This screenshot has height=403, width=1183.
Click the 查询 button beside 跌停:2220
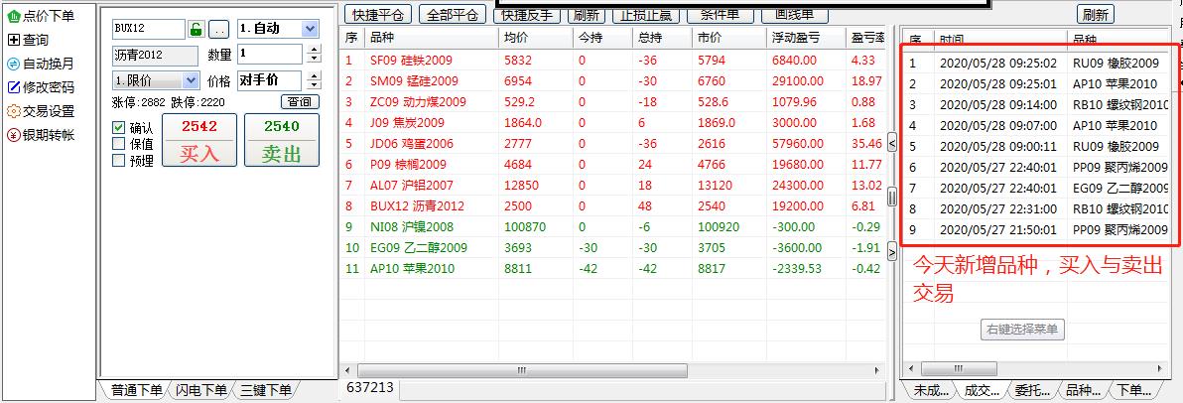[x=300, y=102]
